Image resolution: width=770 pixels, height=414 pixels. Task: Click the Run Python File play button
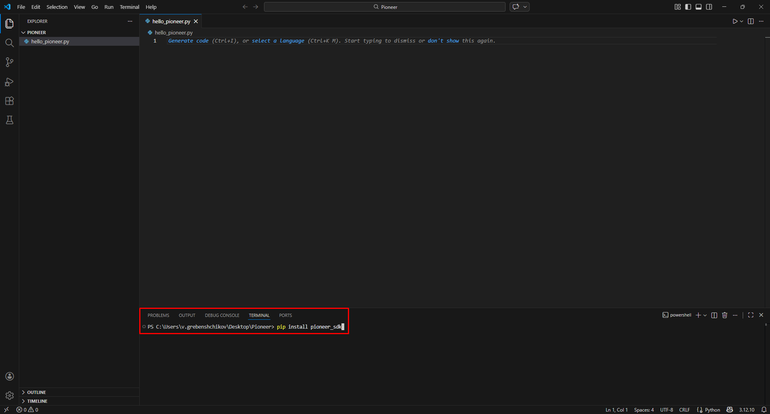[735, 21]
